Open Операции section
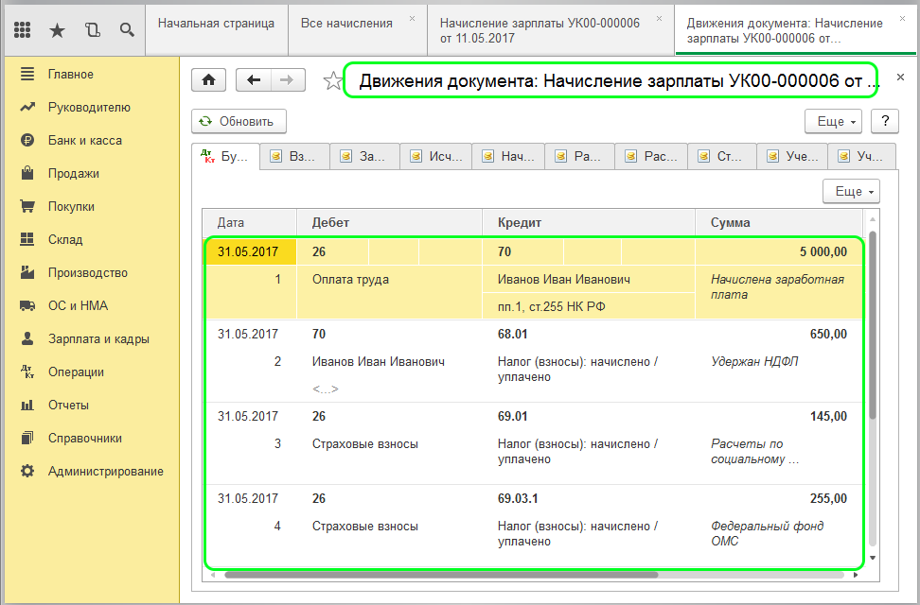The image size is (920, 605). click(x=76, y=372)
